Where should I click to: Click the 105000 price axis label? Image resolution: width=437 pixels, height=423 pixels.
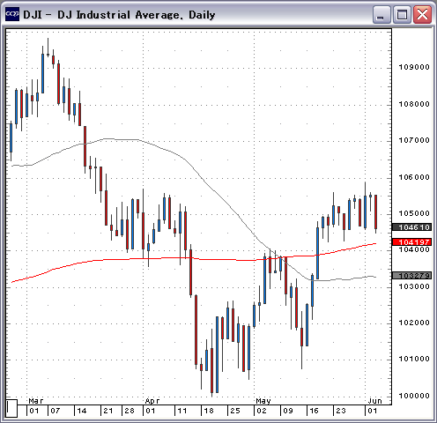414,213
